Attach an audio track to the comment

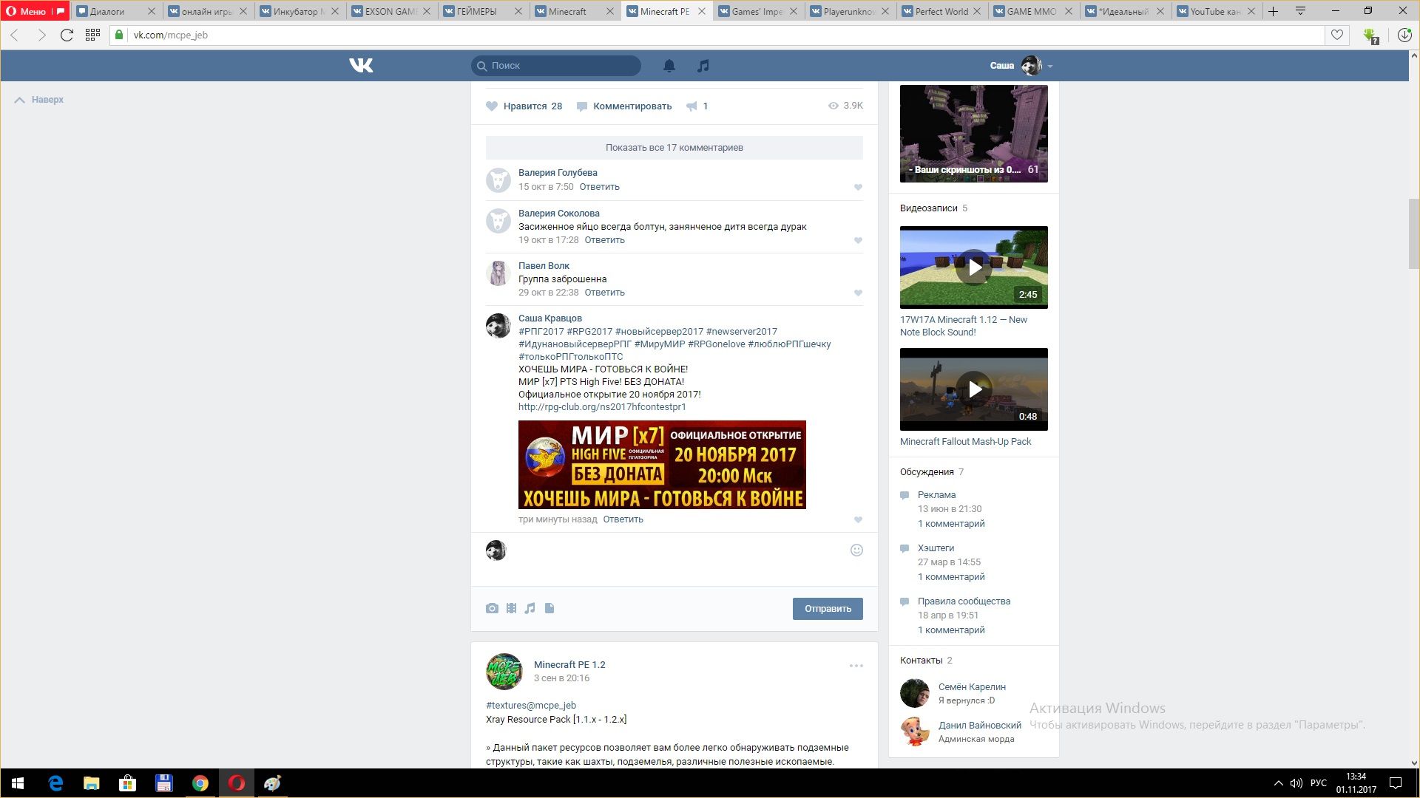[530, 608]
